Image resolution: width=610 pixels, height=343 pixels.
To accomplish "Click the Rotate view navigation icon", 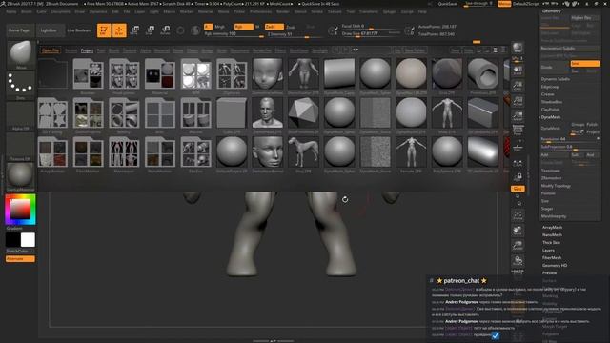I will (x=518, y=260).
